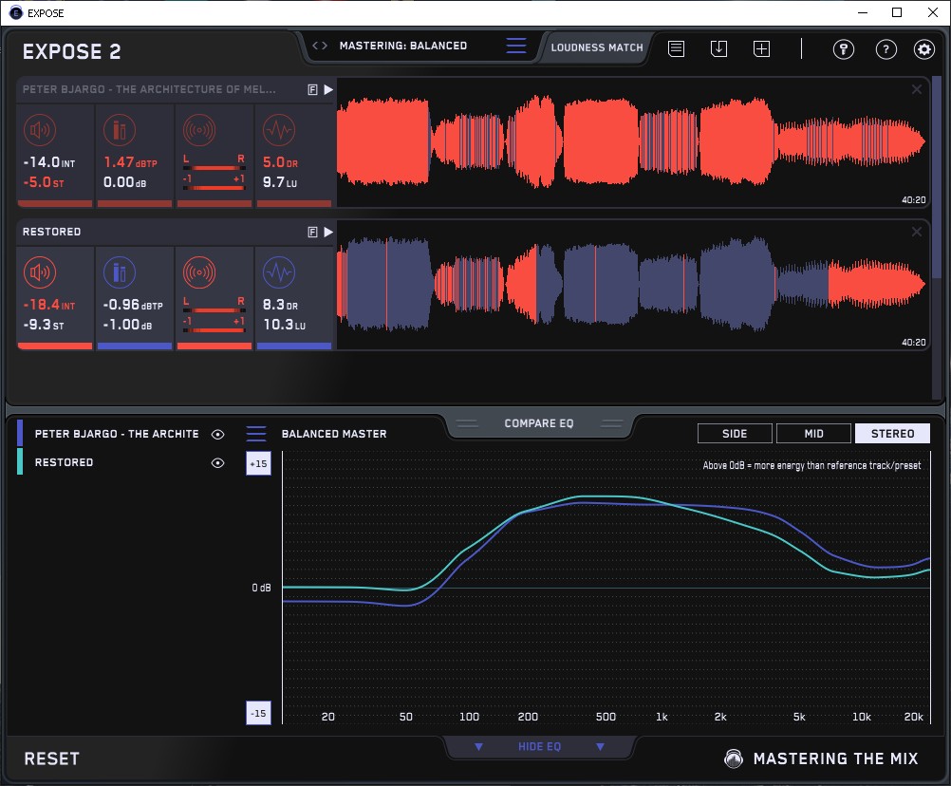Image resolution: width=951 pixels, height=786 pixels.
Task: Switch EQ view to Side
Action: tap(735, 434)
